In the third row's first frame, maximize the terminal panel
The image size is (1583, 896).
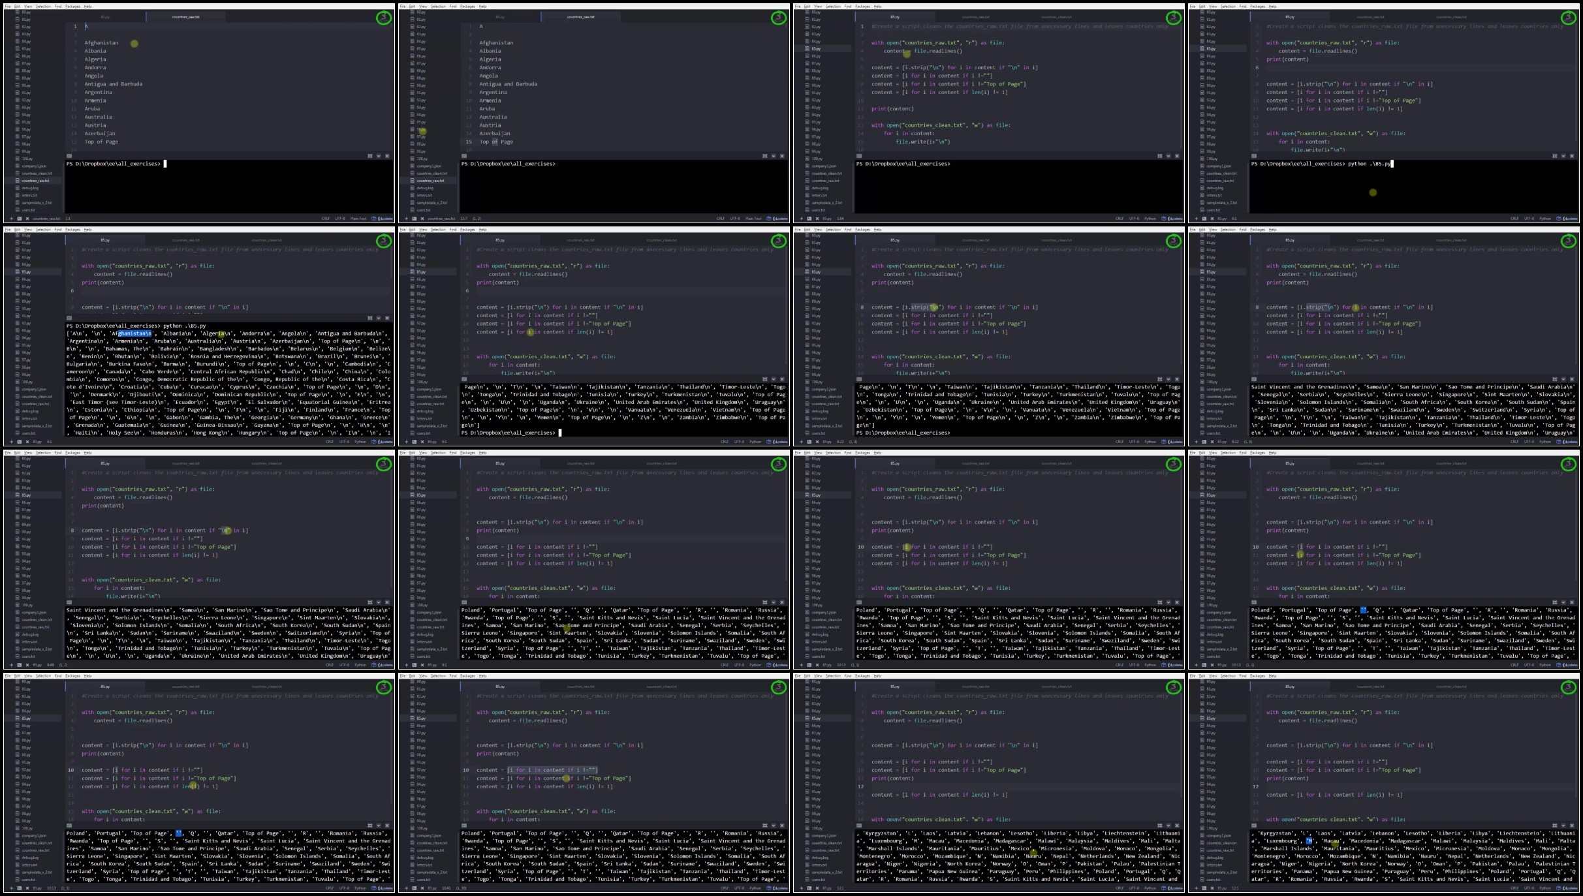tap(370, 602)
